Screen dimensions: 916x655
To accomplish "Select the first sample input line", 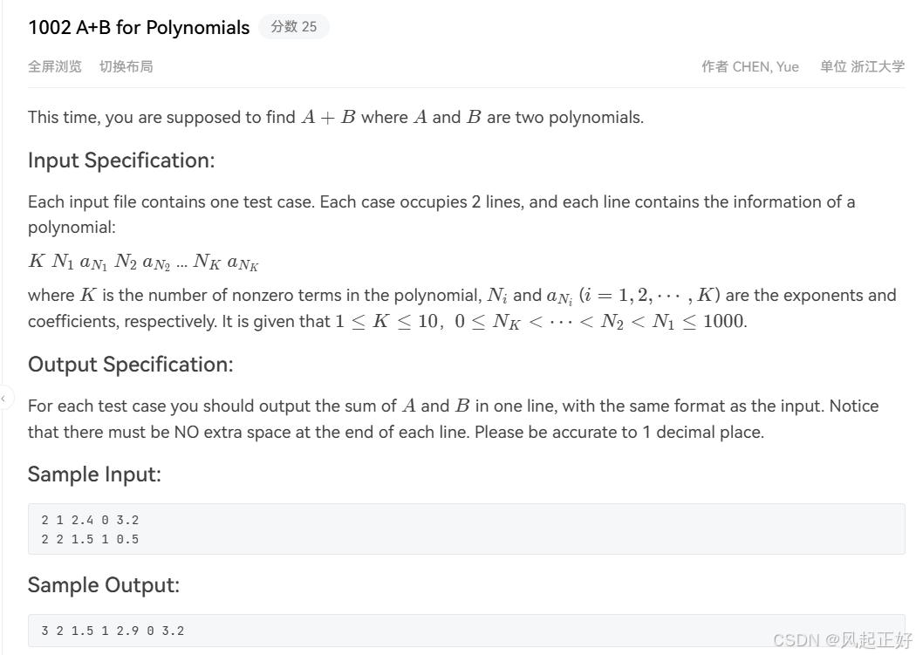I will [x=90, y=519].
